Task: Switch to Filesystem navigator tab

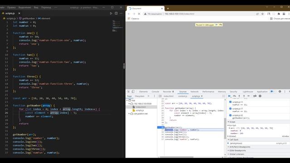Action: (140, 96)
